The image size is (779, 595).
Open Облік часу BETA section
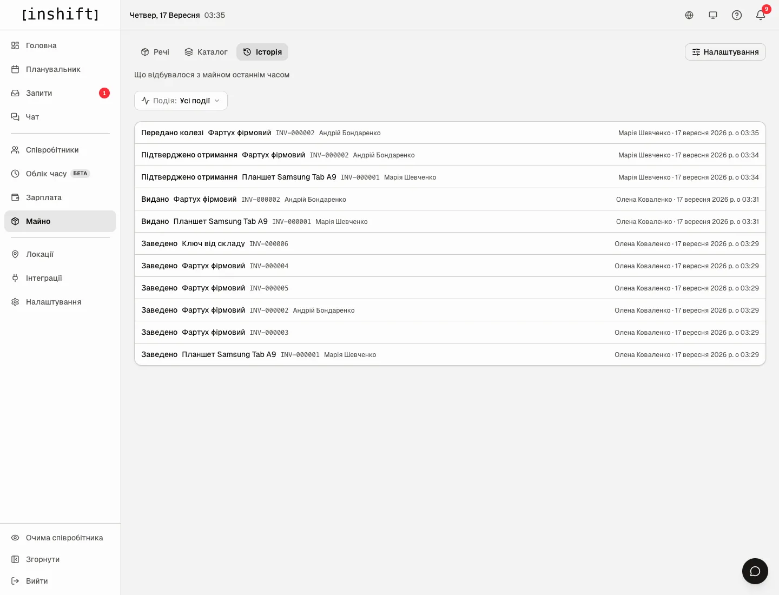pyautogui.click(x=60, y=174)
